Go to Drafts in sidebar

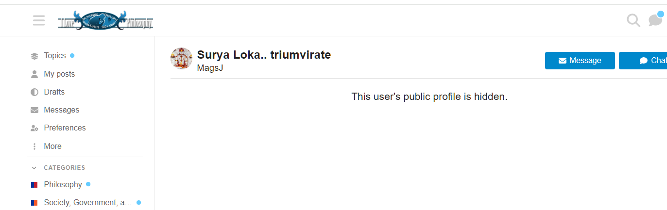point(54,92)
